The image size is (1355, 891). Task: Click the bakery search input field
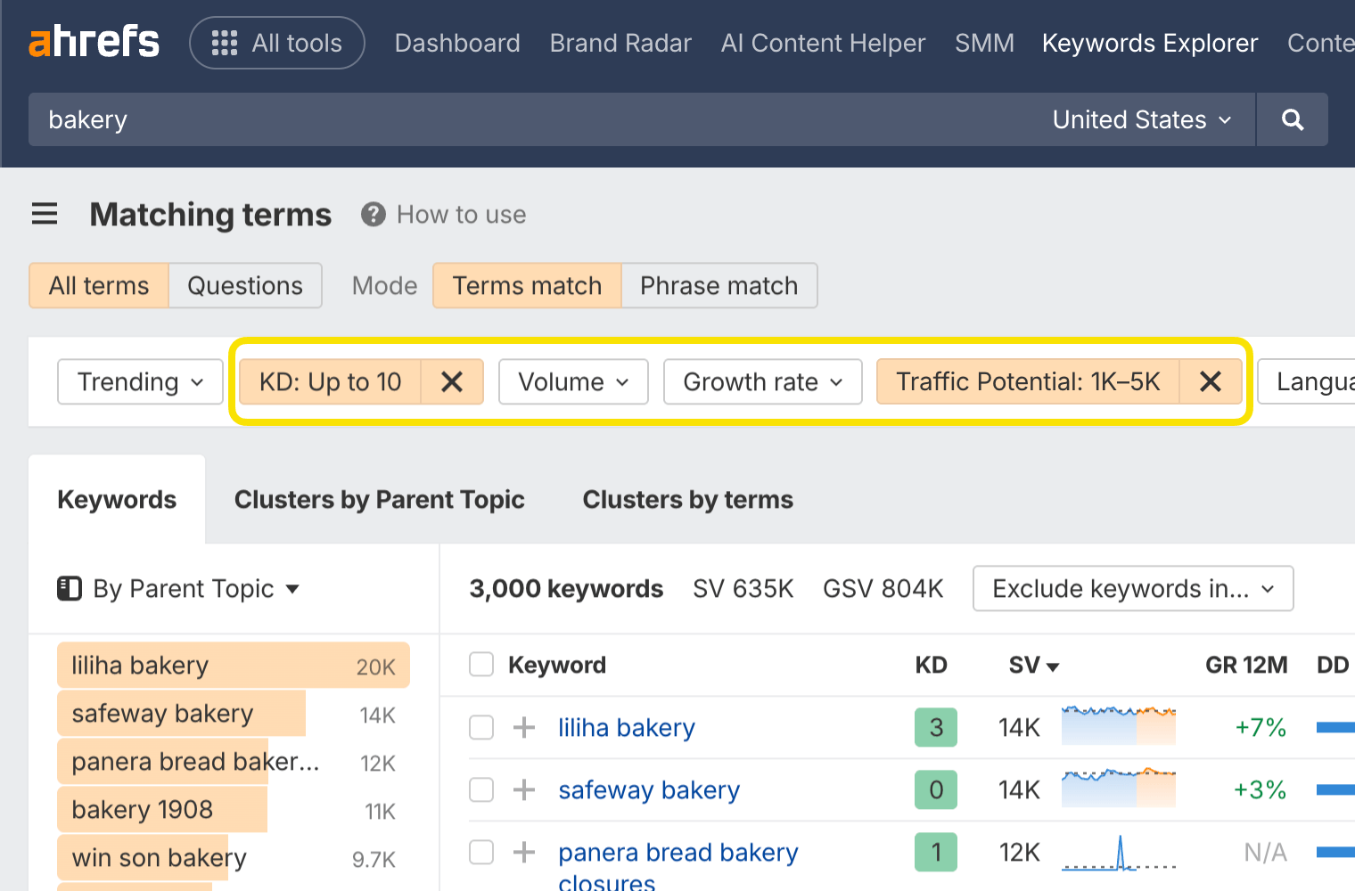pyautogui.click(x=357, y=119)
